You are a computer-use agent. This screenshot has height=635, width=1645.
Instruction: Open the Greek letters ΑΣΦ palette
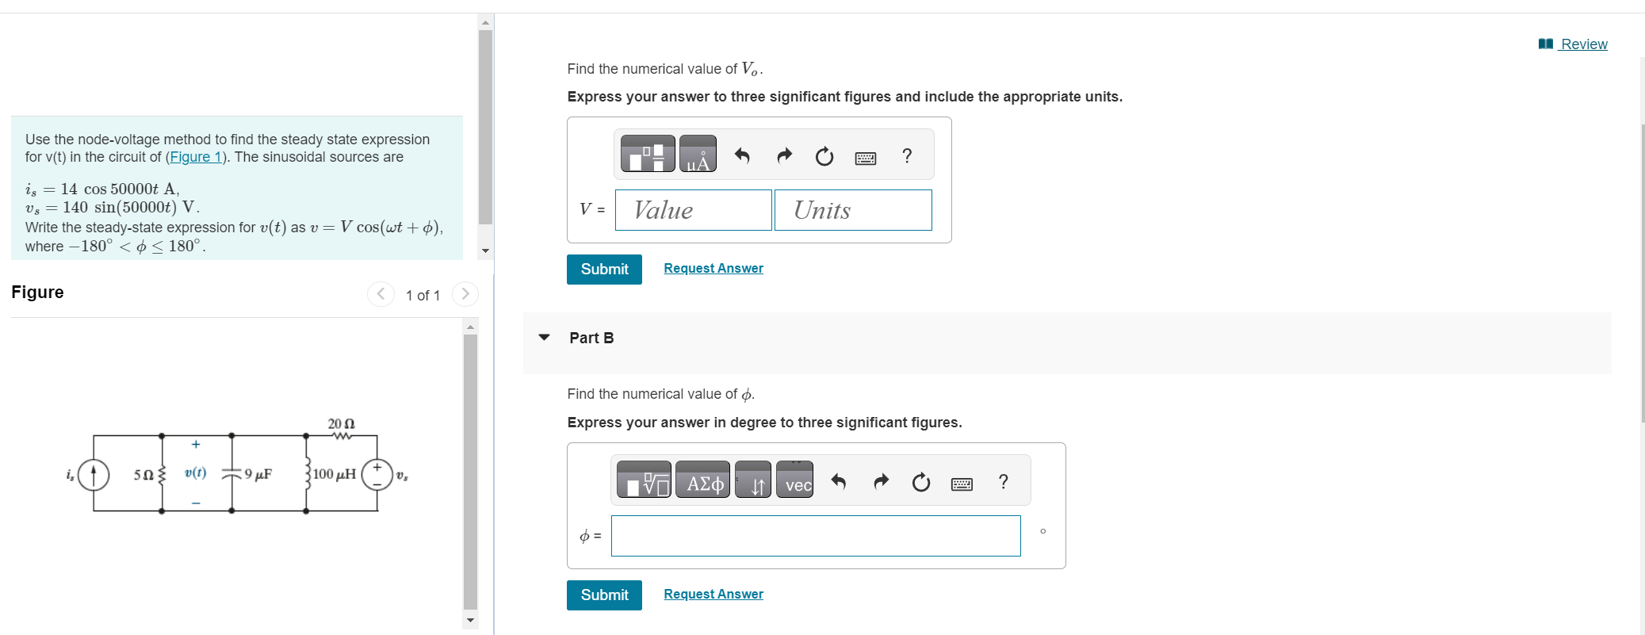pos(702,480)
